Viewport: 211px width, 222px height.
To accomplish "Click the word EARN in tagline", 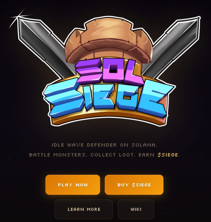I will pyautogui.click(x=146, y=155).
